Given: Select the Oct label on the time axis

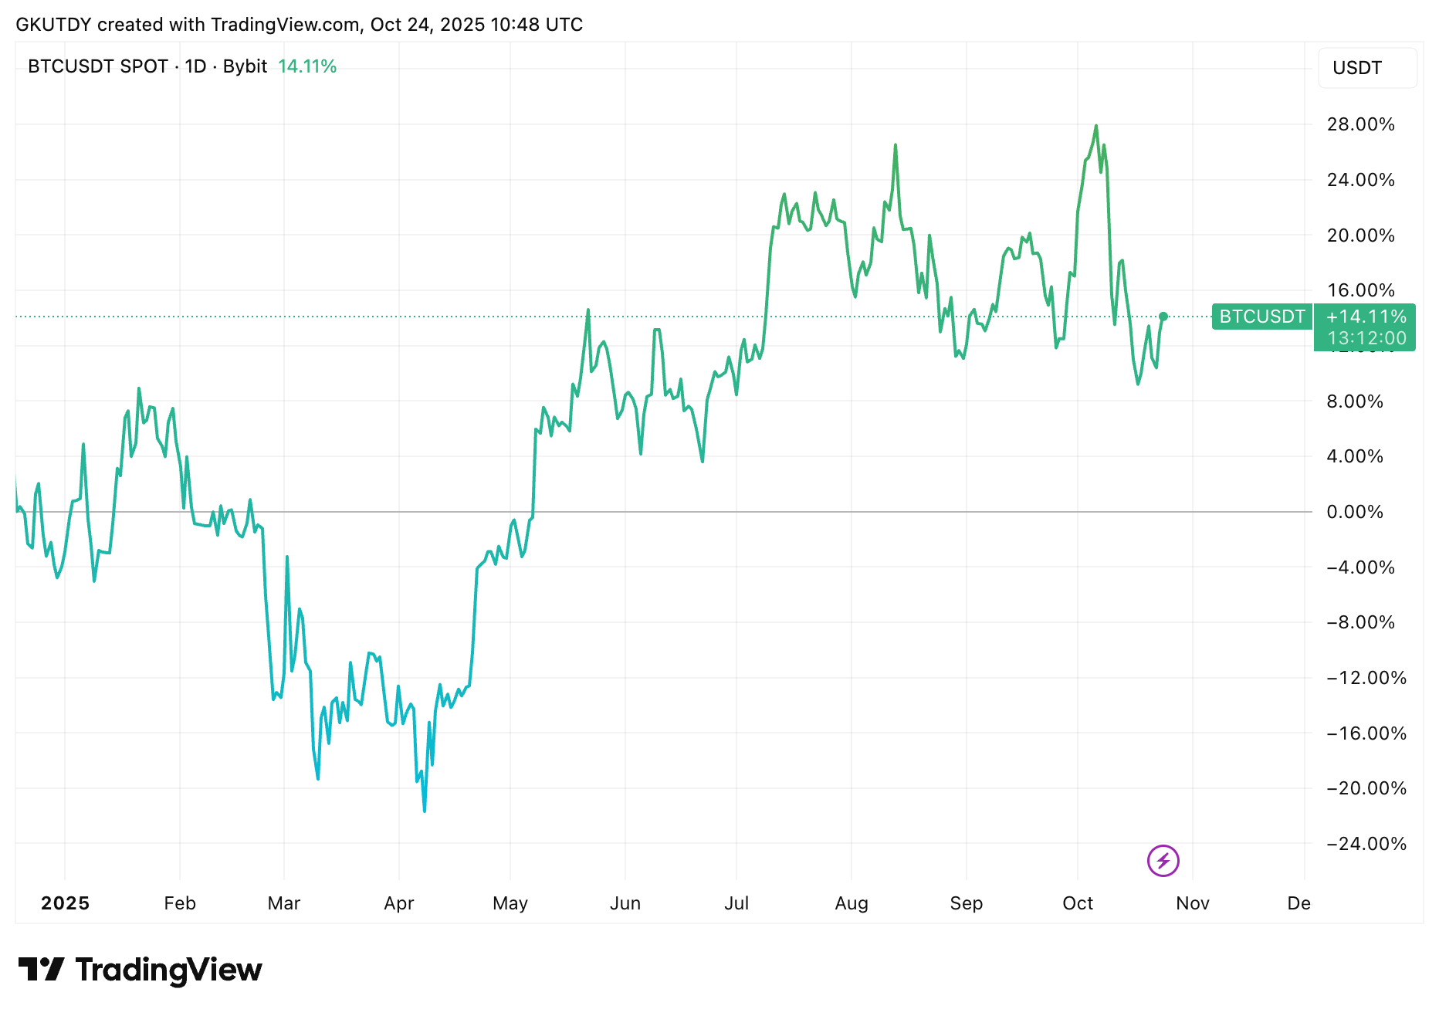Looking at the screenshot, I should (x=1078, y=903).
